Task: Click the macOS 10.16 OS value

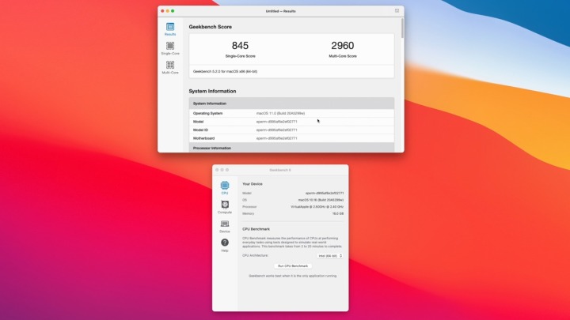Action: coord(321,200)
